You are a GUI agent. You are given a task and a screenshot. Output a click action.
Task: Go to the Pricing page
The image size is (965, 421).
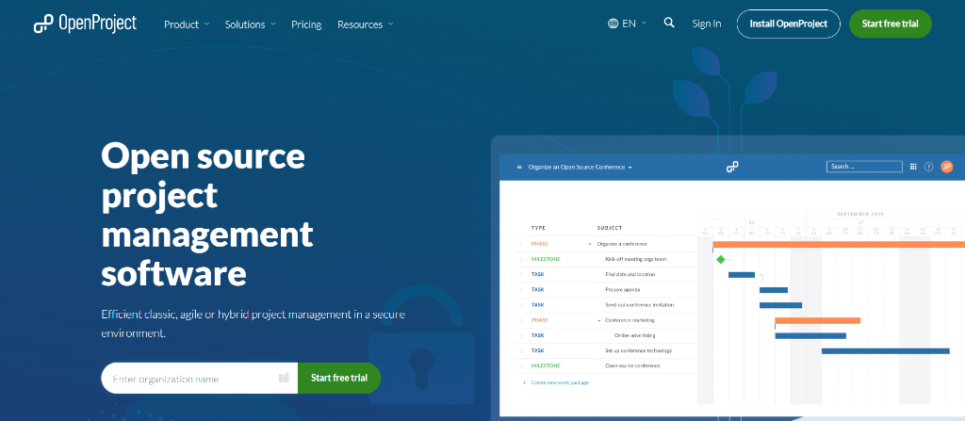pyautogui.click(x=306, y=24)
